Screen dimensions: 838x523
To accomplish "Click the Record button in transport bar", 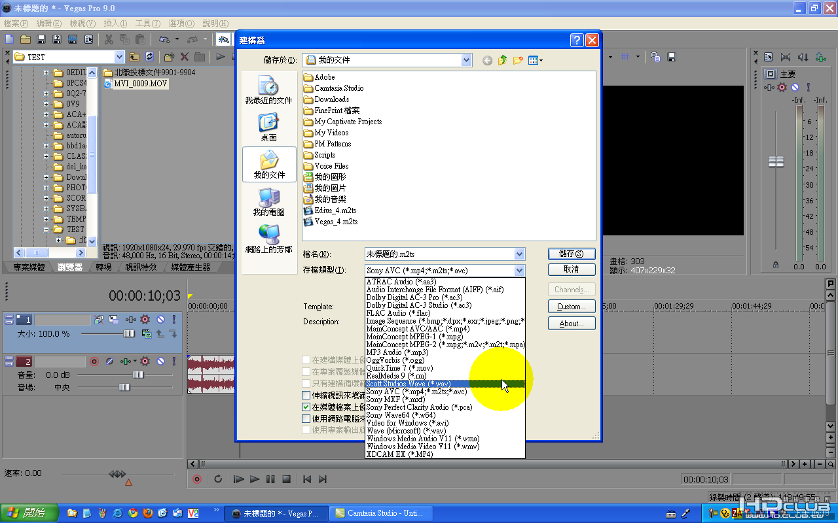I will click(x=197, y=479).
